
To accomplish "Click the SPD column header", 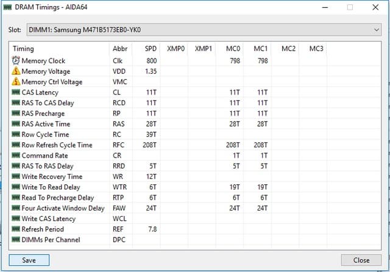I will (146, 49).
